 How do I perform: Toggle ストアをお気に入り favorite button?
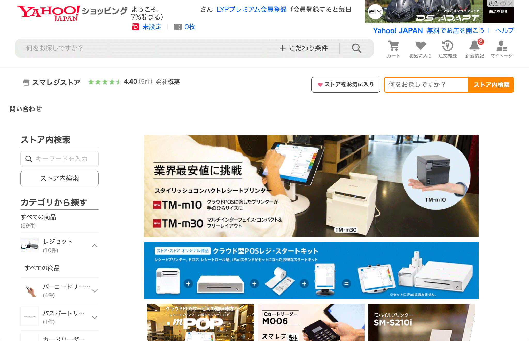click(345, 85)
